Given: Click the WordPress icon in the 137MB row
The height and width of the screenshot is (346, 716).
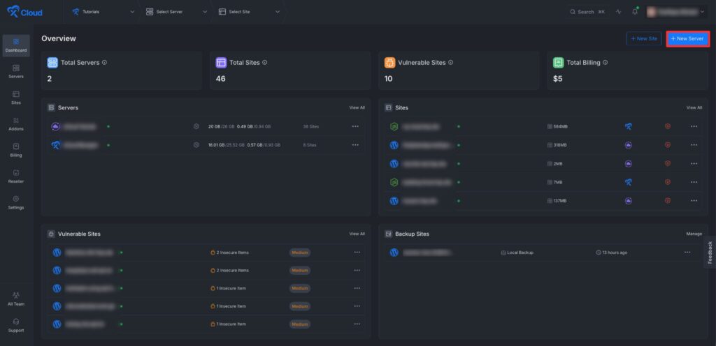Looking at the screenshot, I should (394, 201).
